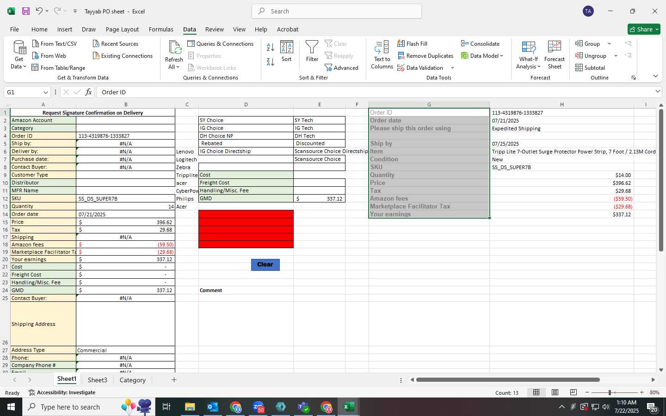Image resolution: width=666 pixels, height=416 pixels.
Task: Click the green Share button
Action: click(x=644, y=29)
